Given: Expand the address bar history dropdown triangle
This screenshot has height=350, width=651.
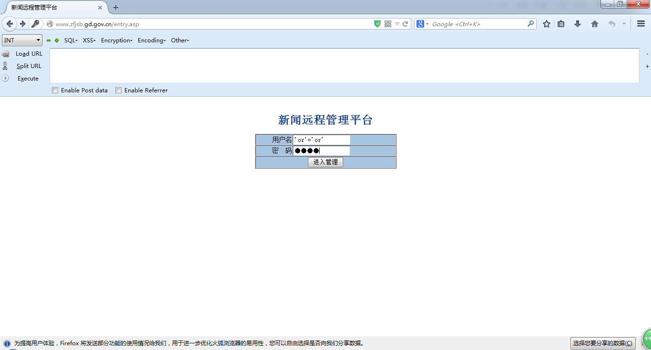Looking at the screenshot, I should 397,24.
